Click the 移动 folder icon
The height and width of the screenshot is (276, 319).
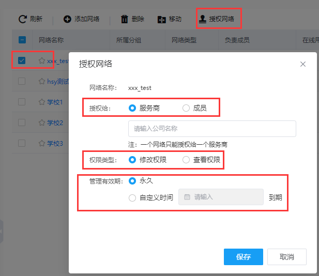coord(162,20)
